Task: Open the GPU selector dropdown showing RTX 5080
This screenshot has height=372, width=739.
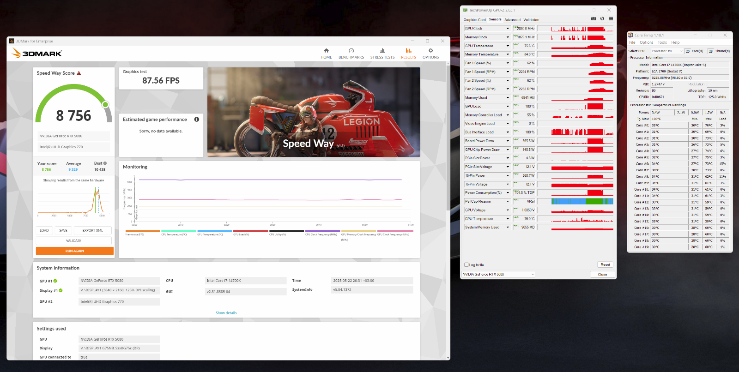Action: click(498, 274)
